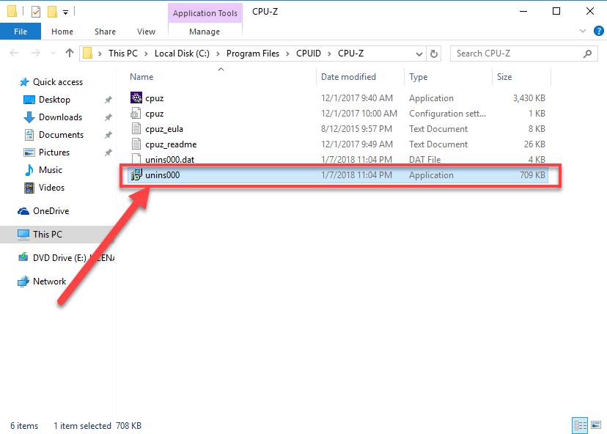The width and height of the screenshot is (607, 434).
Task: Click the Pictures icon in navigation pane
Action: coord(29,152)
